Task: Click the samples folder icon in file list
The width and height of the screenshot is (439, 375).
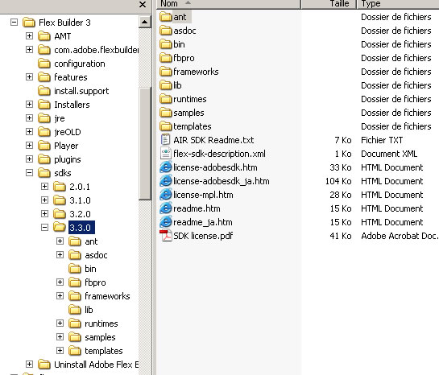Action: point(165,113)
